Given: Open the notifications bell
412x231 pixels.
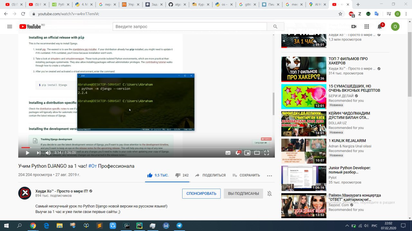Looking at the screenshot, I should [380, 27].
